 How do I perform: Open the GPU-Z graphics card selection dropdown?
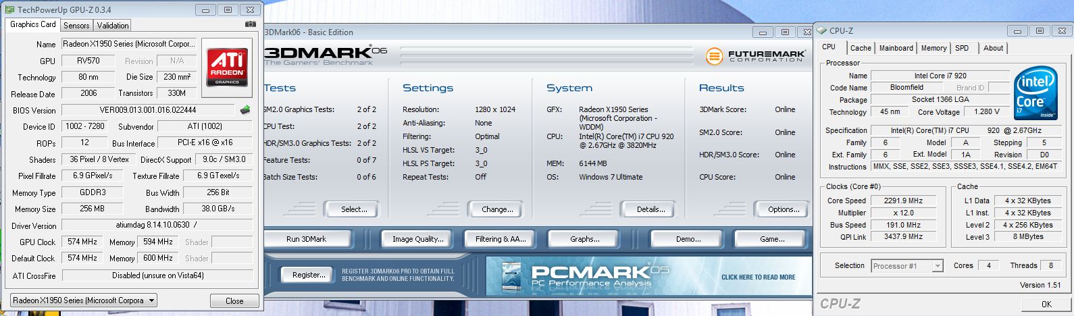tap(84, 300)
